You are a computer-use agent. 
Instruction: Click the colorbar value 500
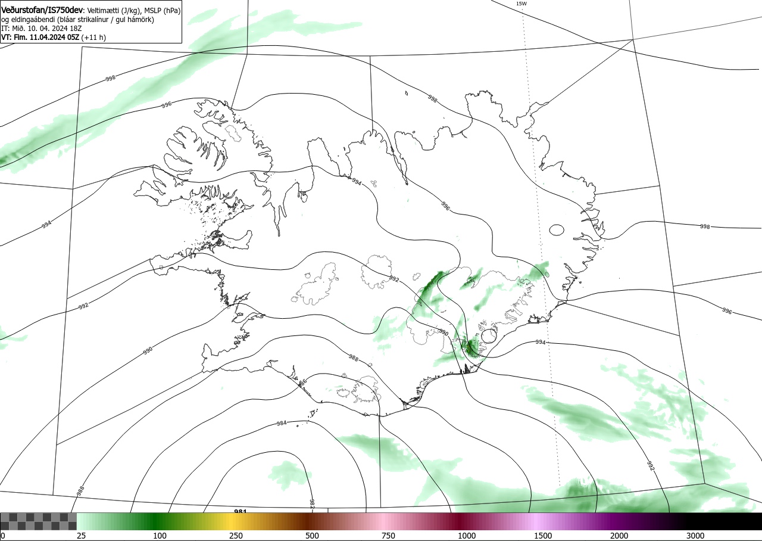[x=312, y=536]
